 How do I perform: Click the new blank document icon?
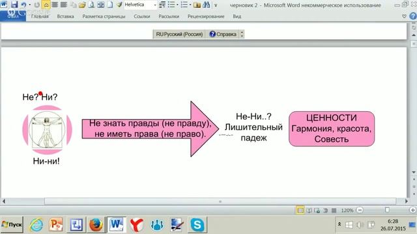click(x=109, y=5)
